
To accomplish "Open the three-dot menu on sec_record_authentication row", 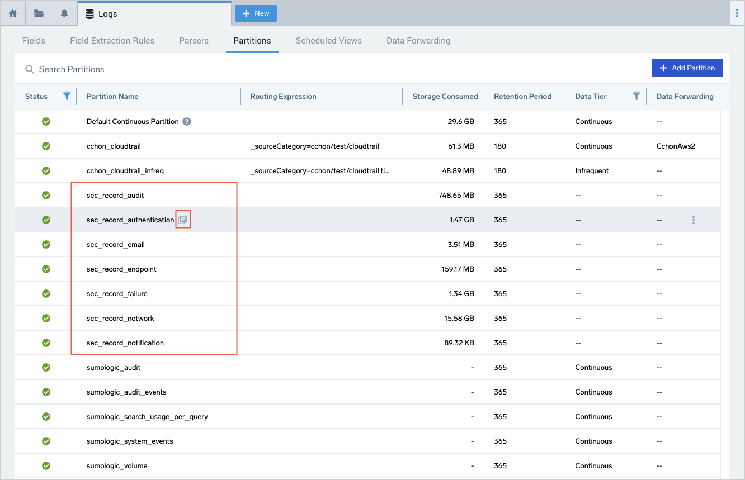I will pos(694,220).
